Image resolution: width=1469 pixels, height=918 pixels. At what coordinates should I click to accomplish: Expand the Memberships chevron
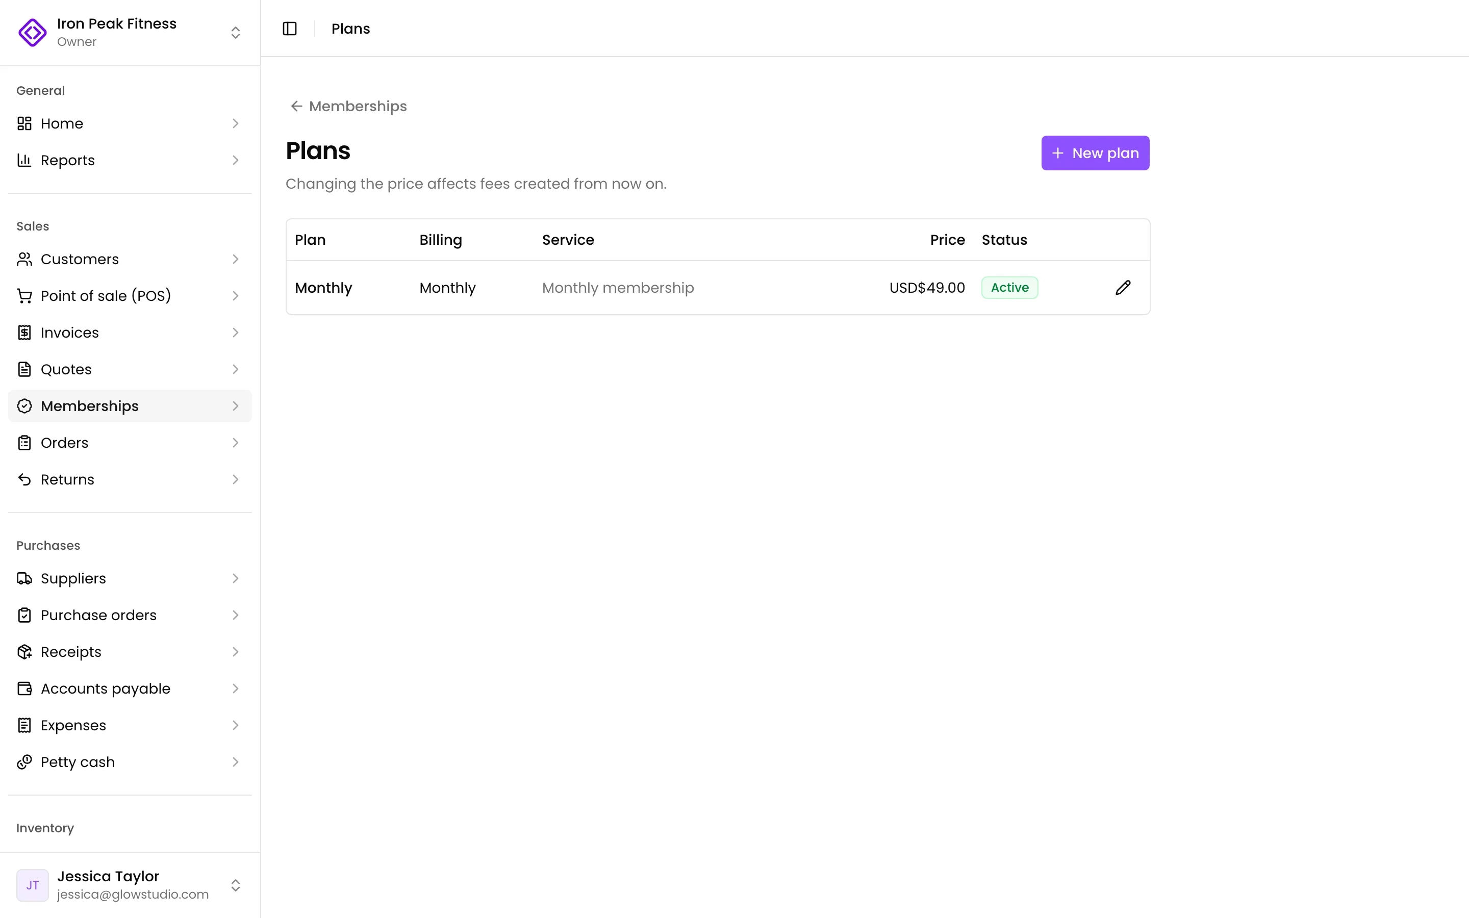pyautogui.click(x=236, y=406)
